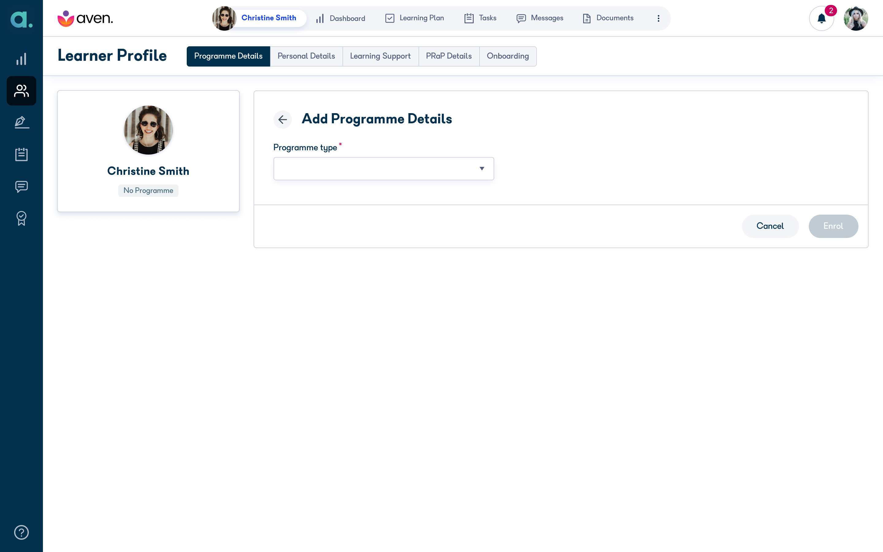
Task: Switch to the Programme Details tab
Action: click(x=228, y=56)
